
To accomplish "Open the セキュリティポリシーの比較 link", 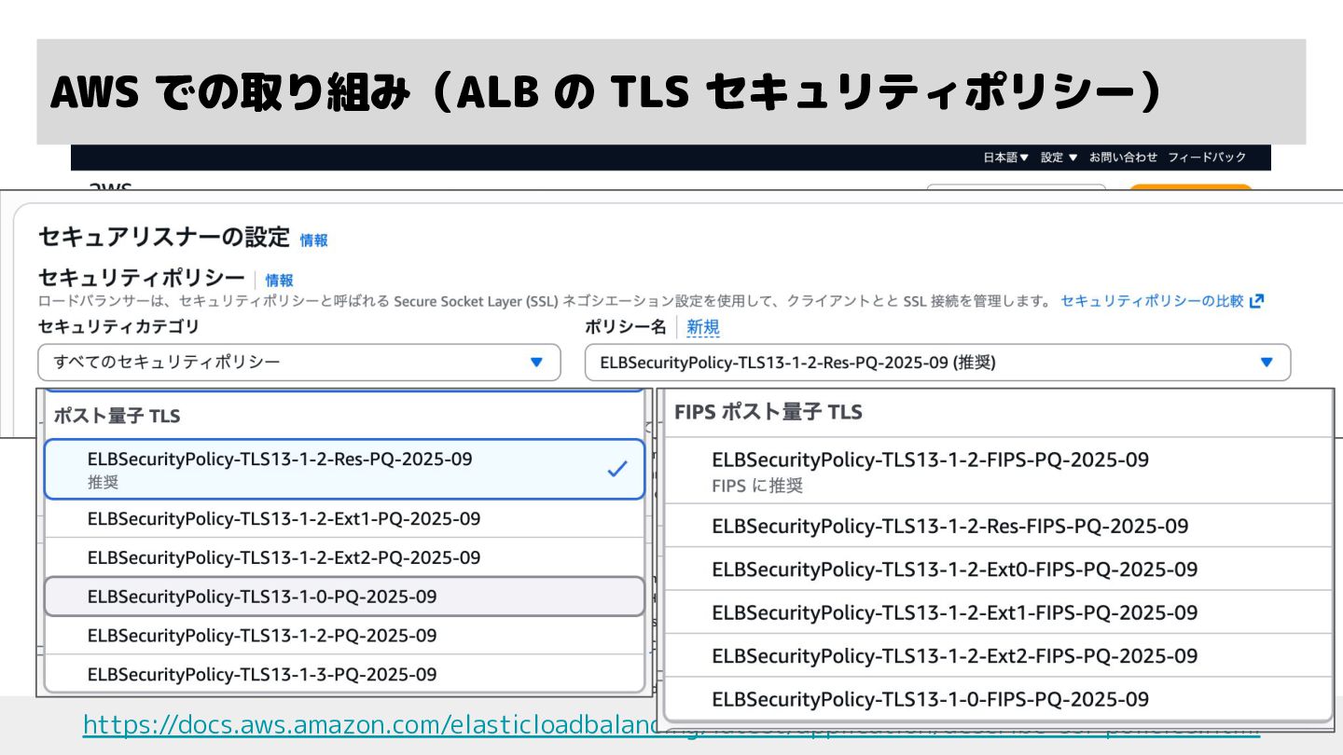I will (x=1152, y=301).
